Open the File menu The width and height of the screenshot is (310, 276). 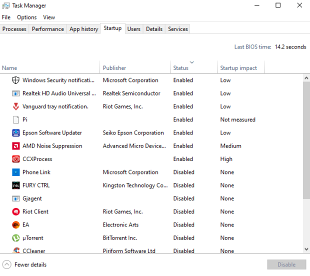(x=6, y=17)
